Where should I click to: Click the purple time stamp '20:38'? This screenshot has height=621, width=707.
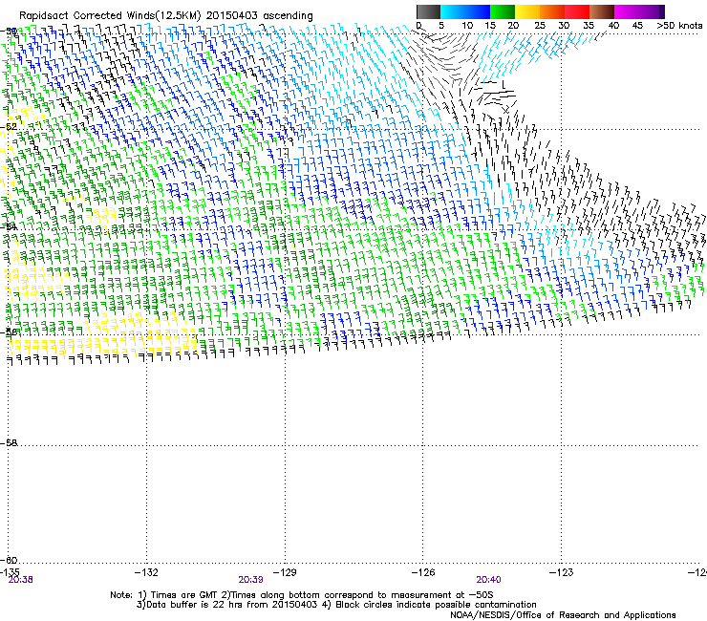[21, 580]
